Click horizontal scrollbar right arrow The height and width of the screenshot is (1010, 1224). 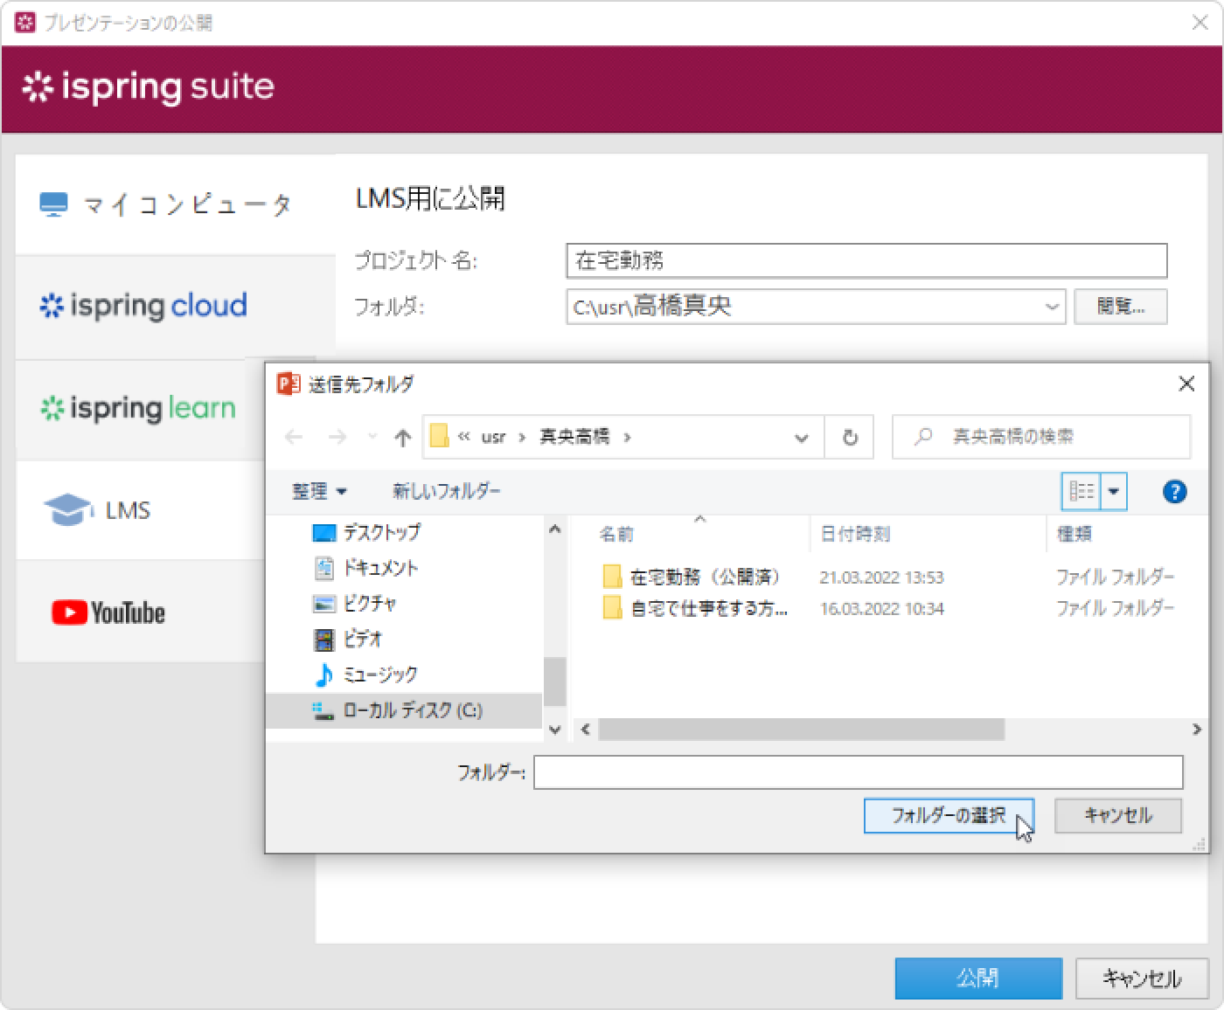point(1196,730)
